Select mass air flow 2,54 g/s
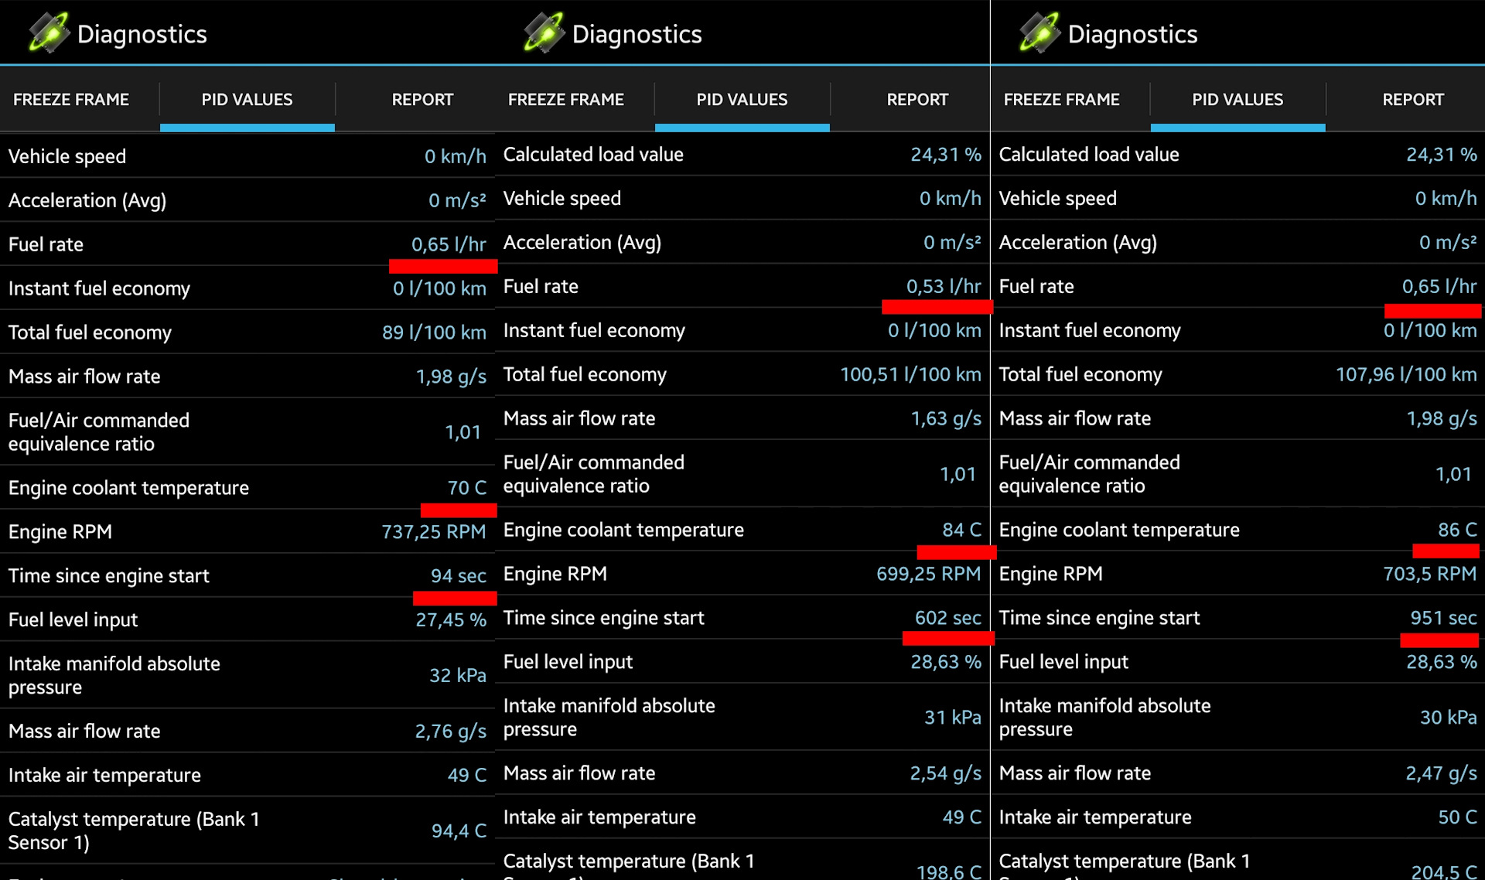Image resolution: width=1485 pixels, height=880 pixels. [946, 773]
